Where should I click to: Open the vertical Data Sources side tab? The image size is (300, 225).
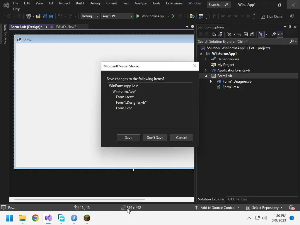[x=5, y=34]
